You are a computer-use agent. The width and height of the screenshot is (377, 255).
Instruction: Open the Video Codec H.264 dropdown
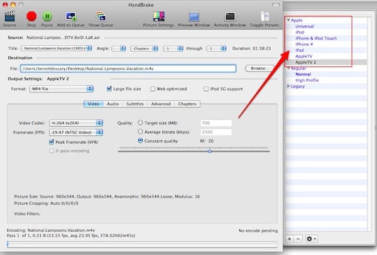[x=75, y=123]
